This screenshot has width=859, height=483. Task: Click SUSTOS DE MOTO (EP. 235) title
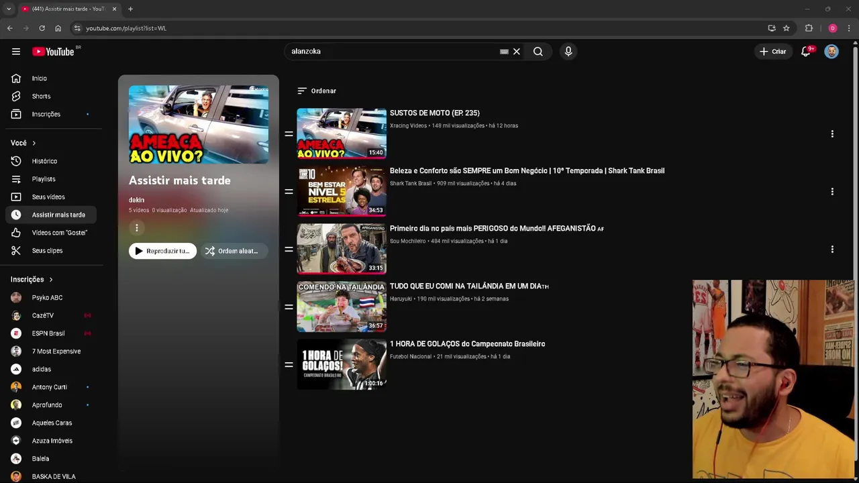[x=435, y=113]
